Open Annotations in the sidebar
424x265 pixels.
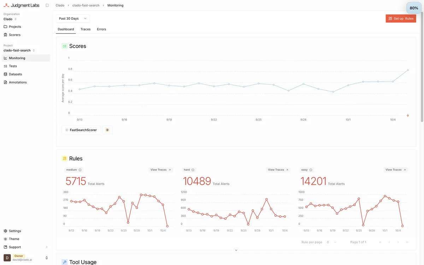tap(18, 82)
